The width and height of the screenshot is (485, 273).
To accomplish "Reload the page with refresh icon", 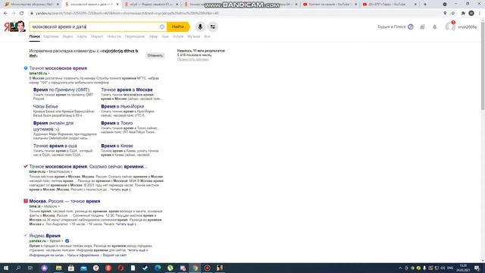I will click(x=22, y=14).
